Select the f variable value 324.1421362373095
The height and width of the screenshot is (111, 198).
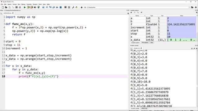[181, 24]
